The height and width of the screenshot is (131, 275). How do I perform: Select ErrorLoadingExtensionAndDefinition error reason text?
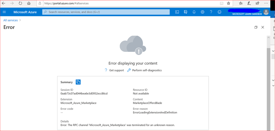(155, 113)
